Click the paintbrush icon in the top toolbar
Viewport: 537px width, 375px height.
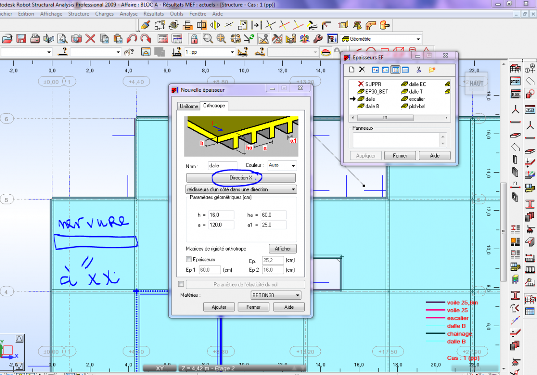145,25
